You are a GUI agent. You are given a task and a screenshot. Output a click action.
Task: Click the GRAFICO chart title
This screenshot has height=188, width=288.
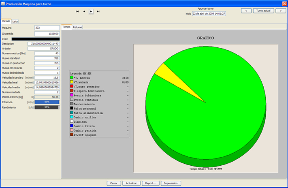(x=205, y=38)
